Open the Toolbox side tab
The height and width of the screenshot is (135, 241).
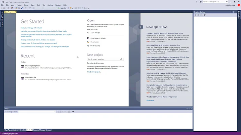2,24
